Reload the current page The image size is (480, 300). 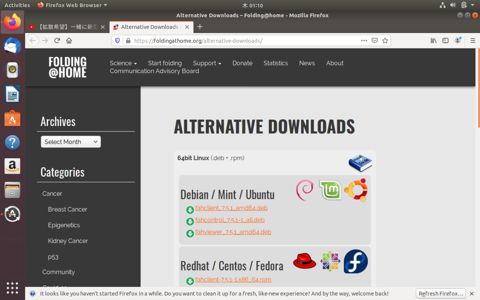coord(57,40)
